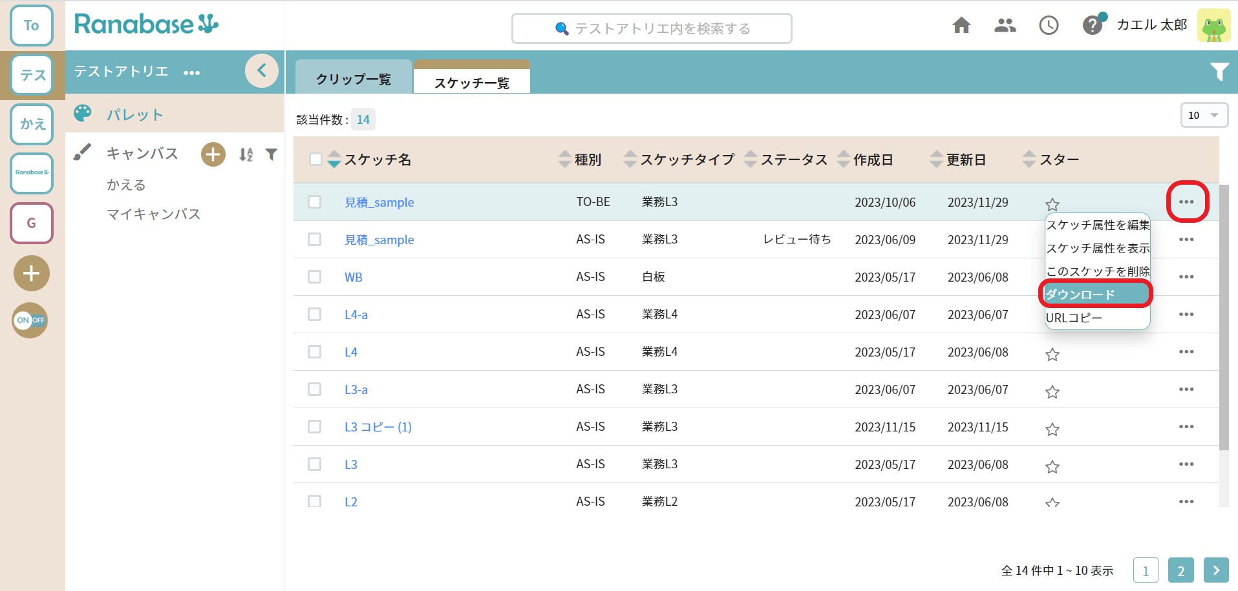Go to page 2 of results
The image size is (1238, 591).
coord(1180,570)
